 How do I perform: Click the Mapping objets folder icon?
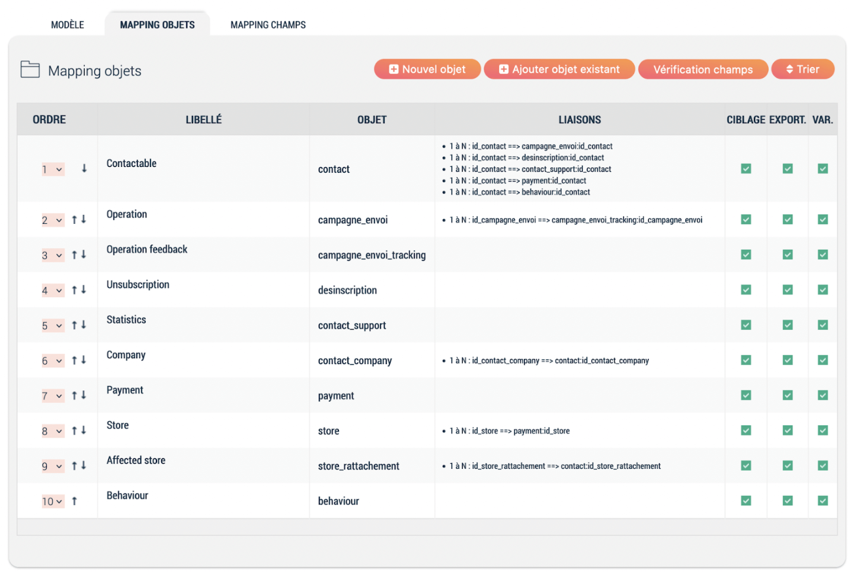30,70
